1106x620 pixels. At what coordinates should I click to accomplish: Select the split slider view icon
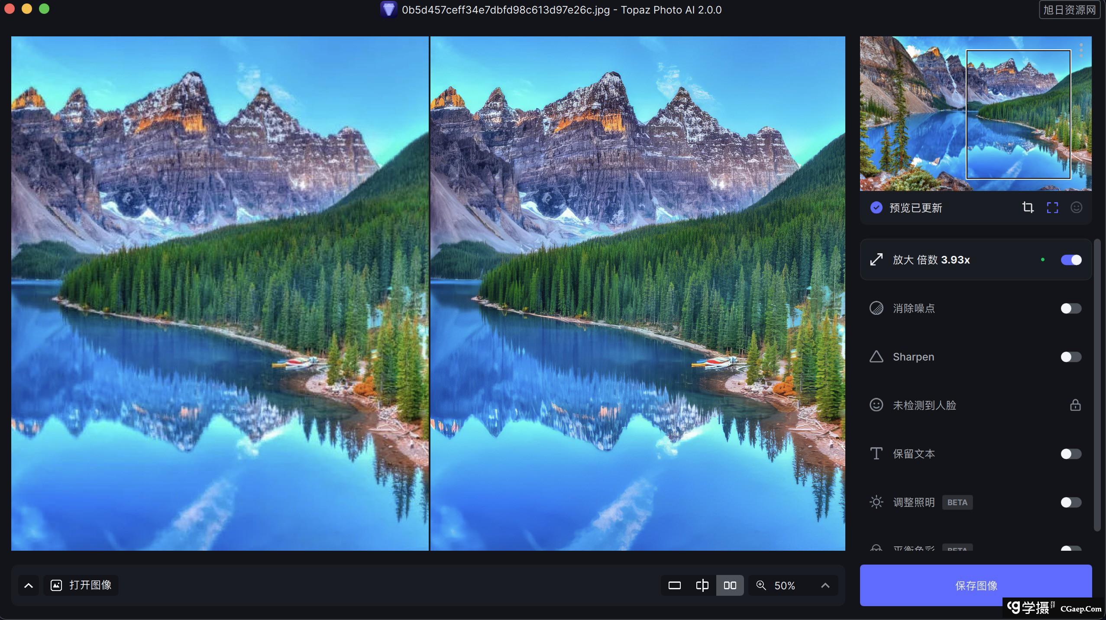[x=702, y=585]
